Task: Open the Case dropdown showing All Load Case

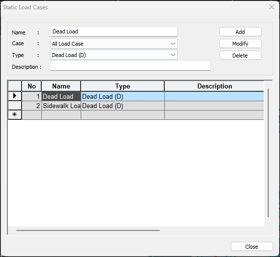Action: click(x=114, y=44)
